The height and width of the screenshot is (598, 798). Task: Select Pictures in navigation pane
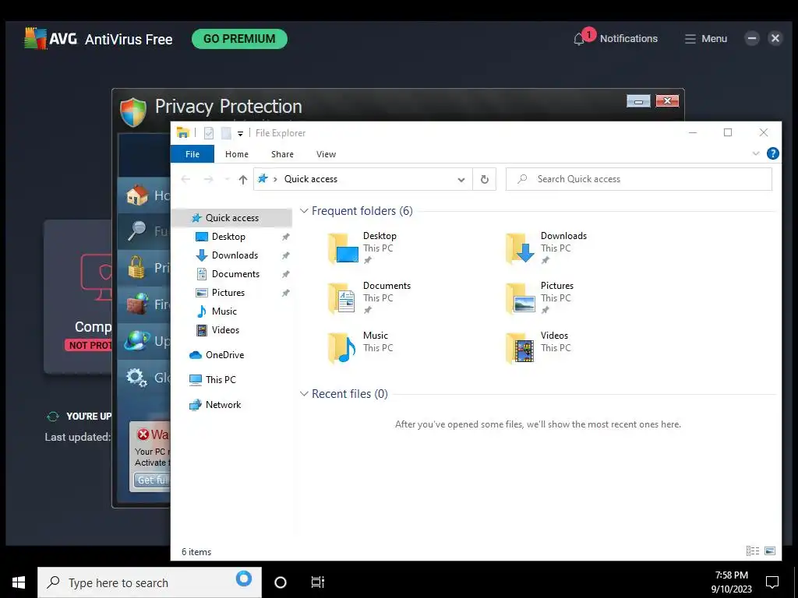pyautogui.click(x=228, y=293)
